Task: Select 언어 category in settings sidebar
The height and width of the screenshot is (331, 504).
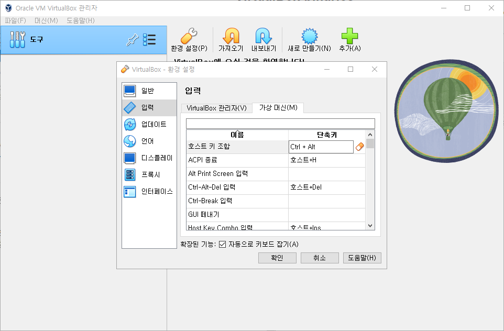Action: click(x=149, y=141)
